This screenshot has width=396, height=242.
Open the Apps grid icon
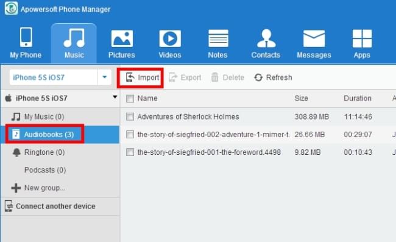click(x=362, y=38)
